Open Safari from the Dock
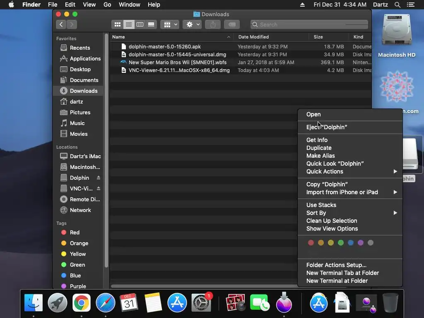Viewport: 424px width, 318px height. (106, 303)
